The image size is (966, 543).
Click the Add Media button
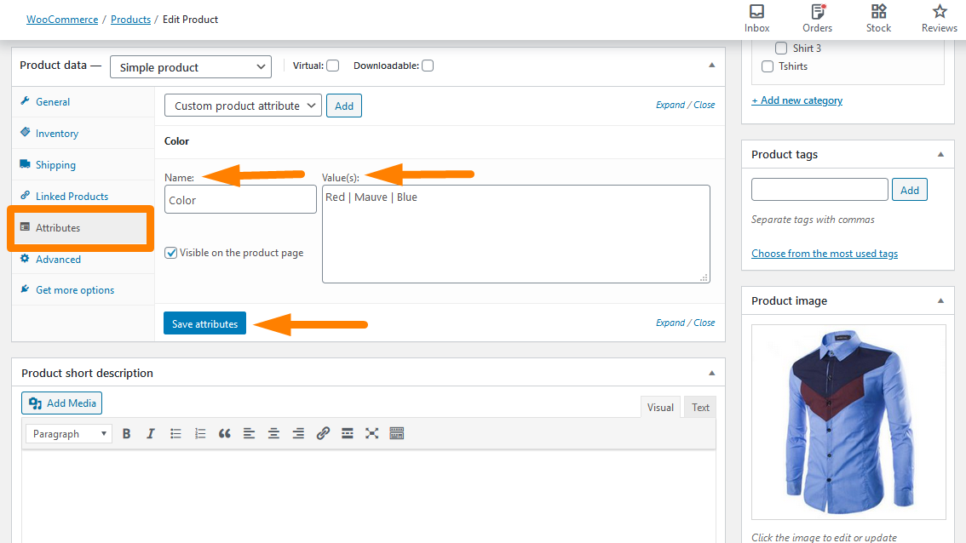tap(61, 403)
